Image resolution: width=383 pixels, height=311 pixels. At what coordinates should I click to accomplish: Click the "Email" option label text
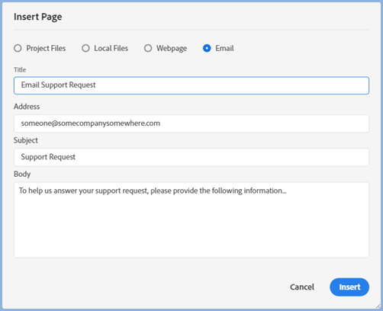[x=224, y=48]
